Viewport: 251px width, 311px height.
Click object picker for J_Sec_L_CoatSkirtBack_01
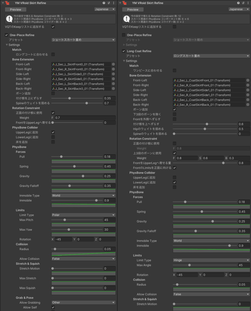pos(248,100)
